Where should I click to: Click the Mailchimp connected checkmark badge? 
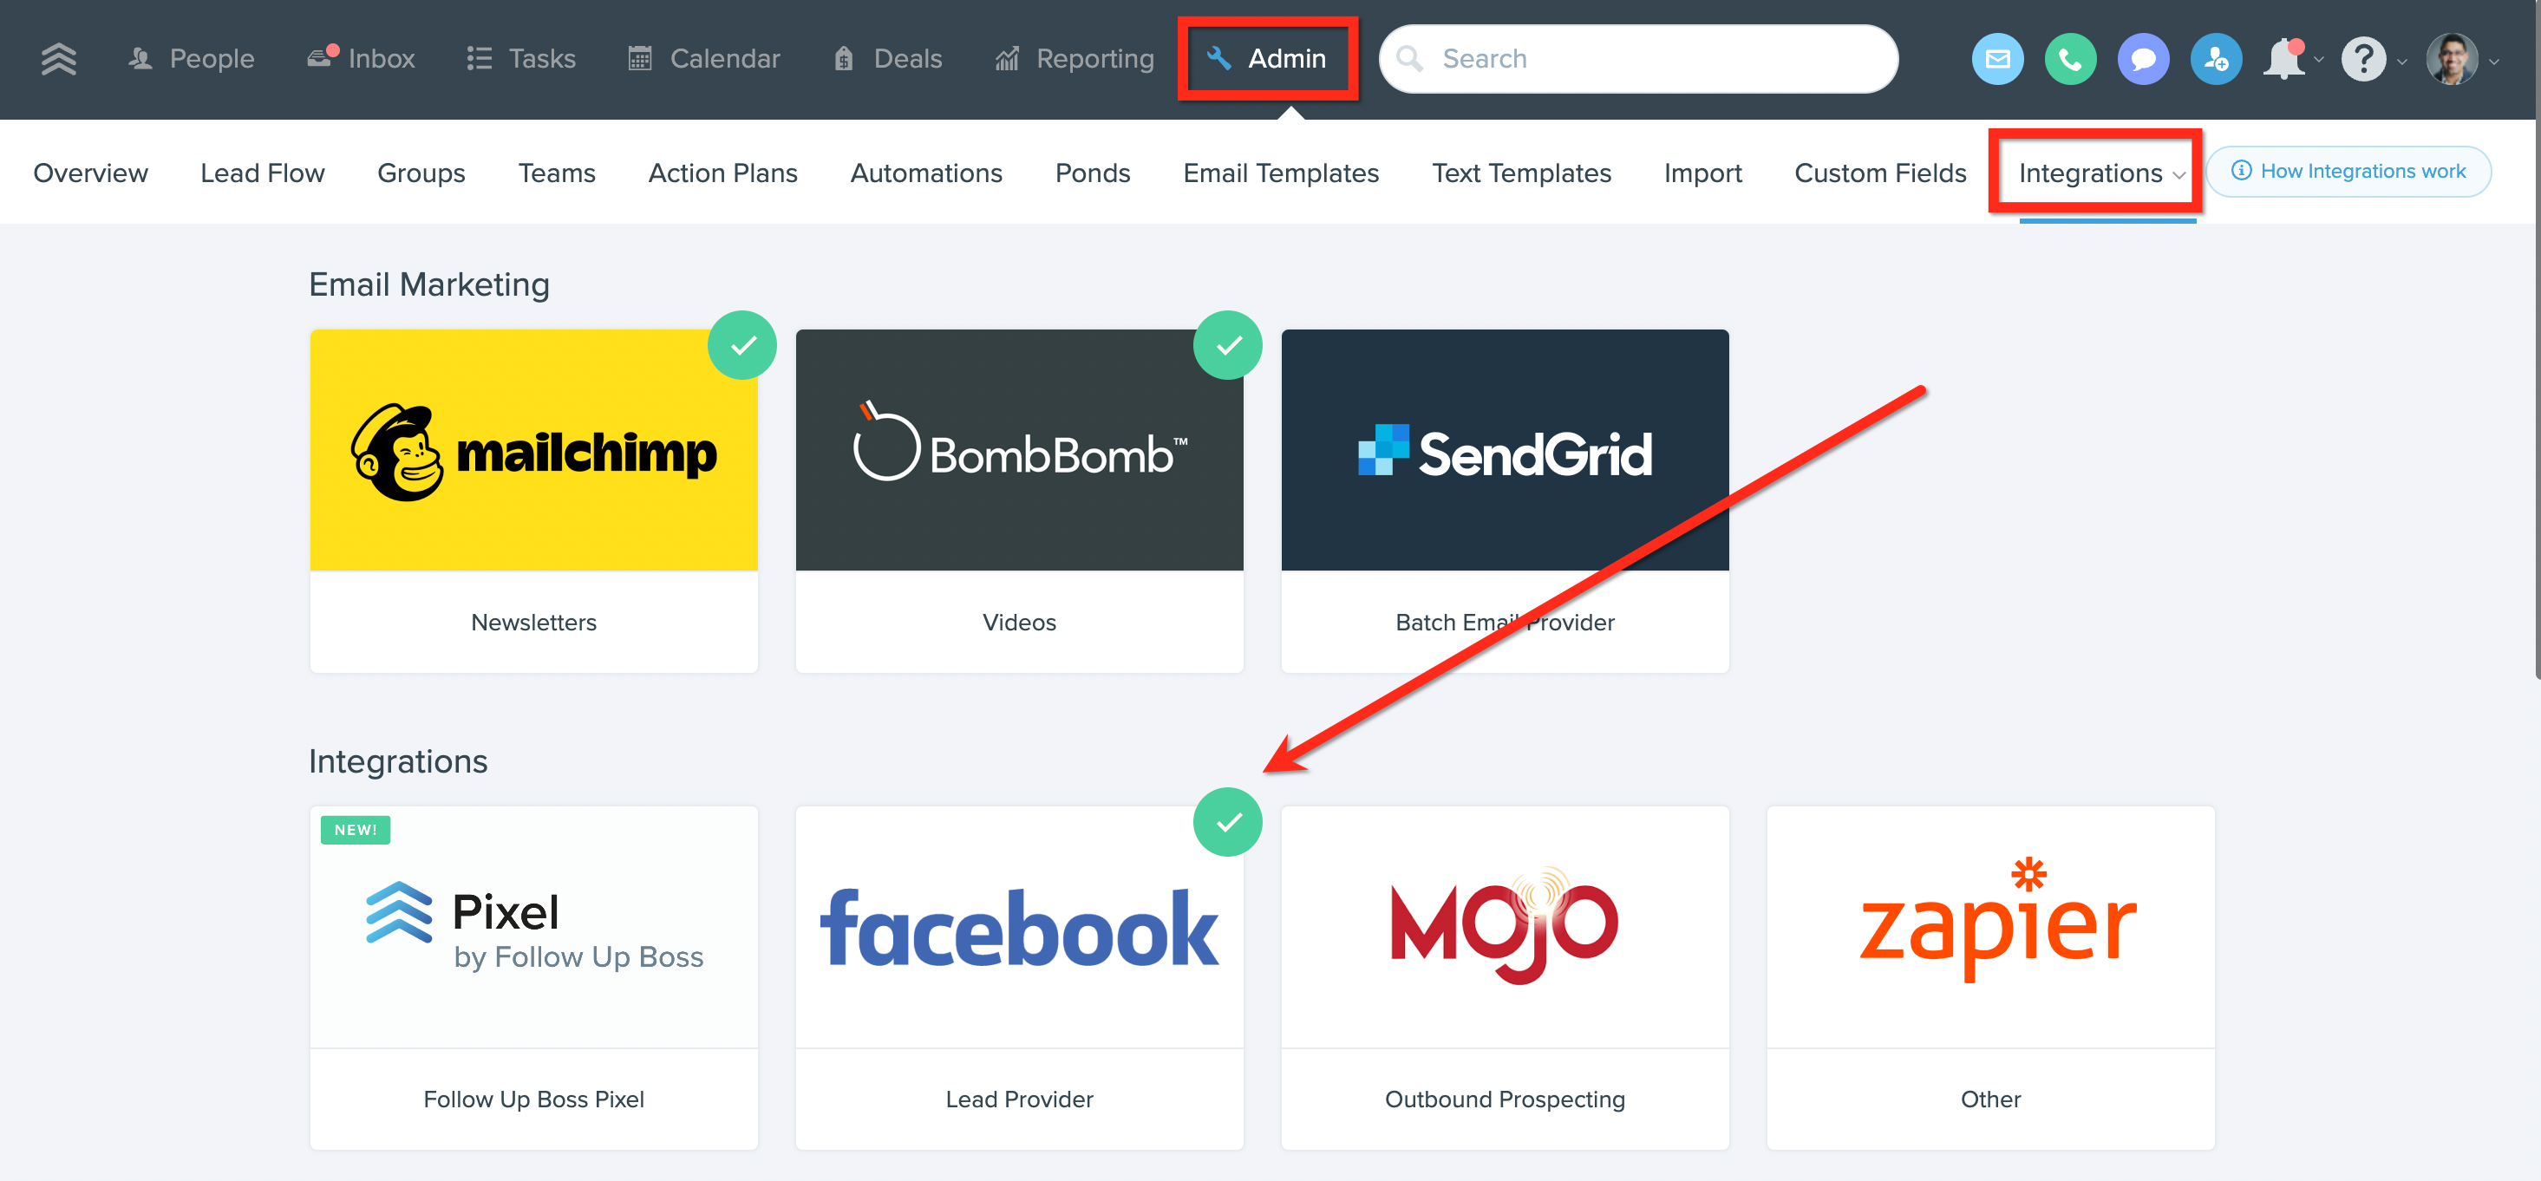coord(741,345)
